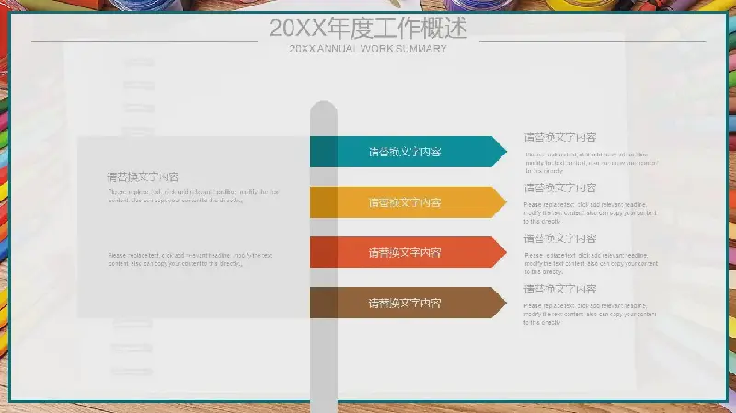Select the description text beside the yellow arrow
Image resolution: width=736 pixels, height=413 pixels.
coord(591,212)
